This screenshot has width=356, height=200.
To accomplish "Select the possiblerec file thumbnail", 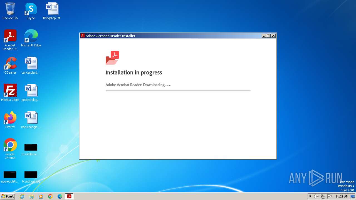I will (x=31, y=150).
